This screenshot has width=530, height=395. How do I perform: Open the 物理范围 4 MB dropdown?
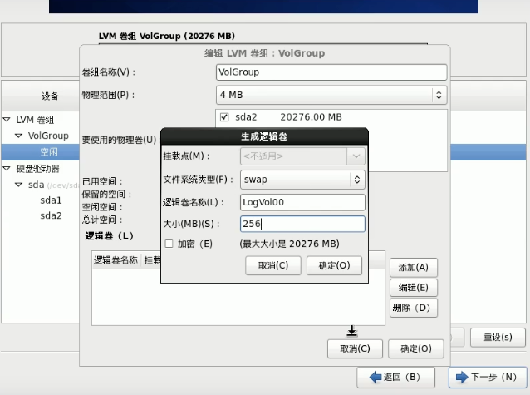(331, 95)
